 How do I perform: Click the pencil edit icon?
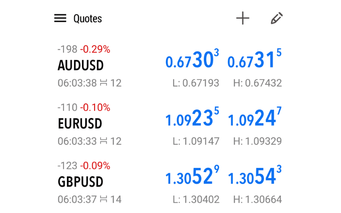[277, 18]
